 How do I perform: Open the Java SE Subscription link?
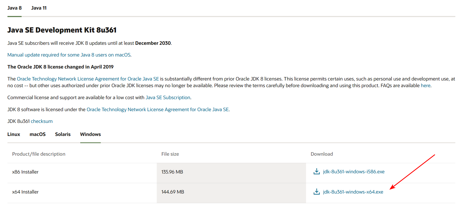168,98
